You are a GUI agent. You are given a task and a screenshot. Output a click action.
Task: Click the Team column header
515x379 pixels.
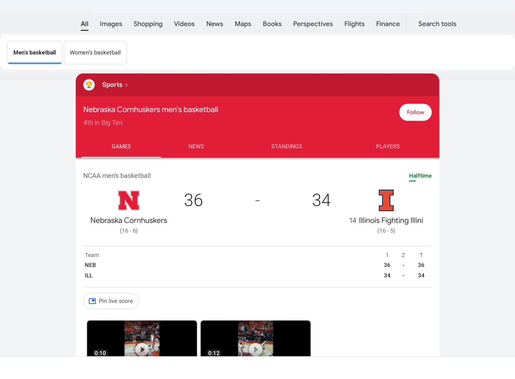pos(92,255)
